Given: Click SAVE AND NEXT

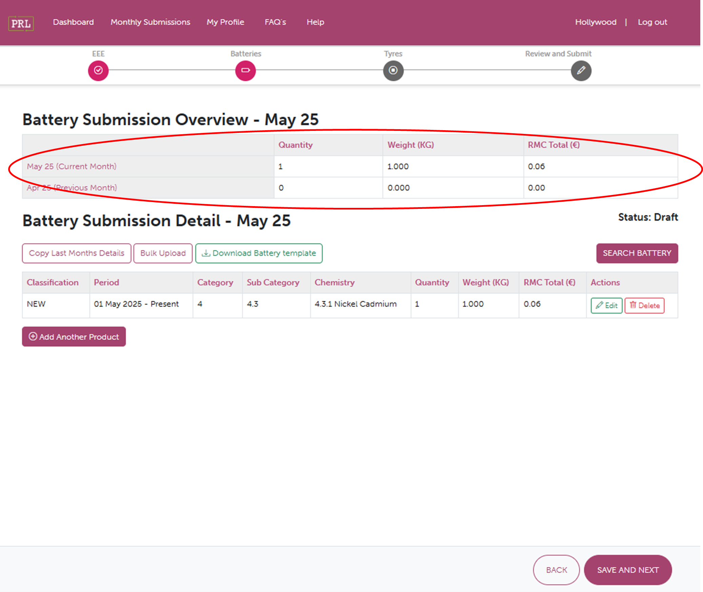Looking at the screenshot, I should click(x=627, y=570).
